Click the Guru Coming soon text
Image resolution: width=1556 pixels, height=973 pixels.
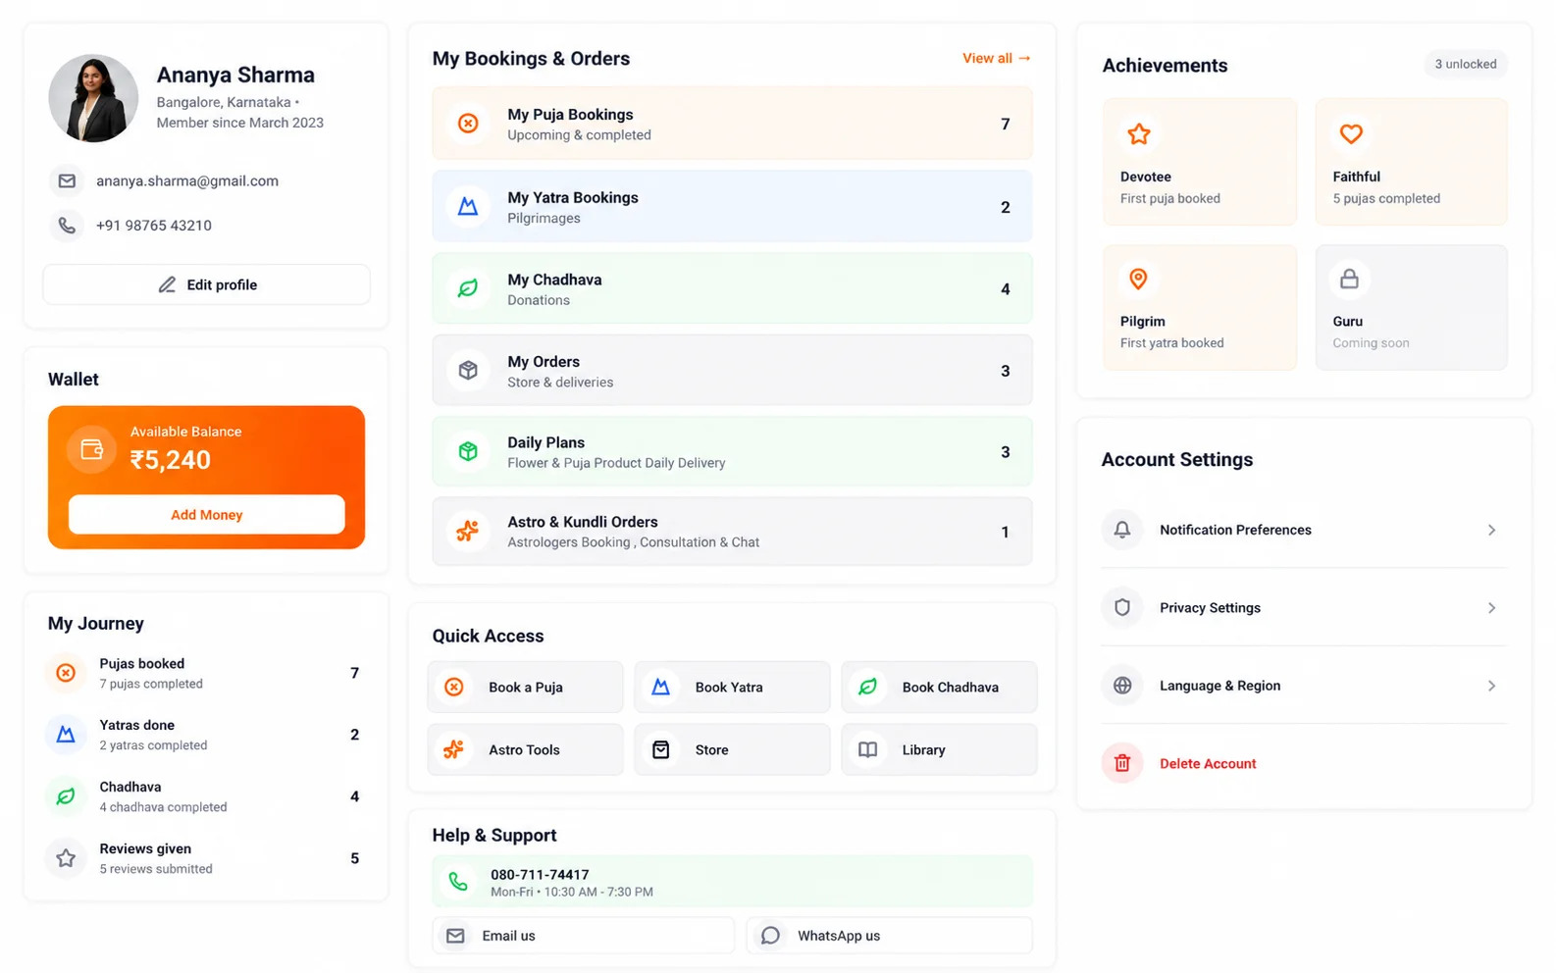(1371, 342)
